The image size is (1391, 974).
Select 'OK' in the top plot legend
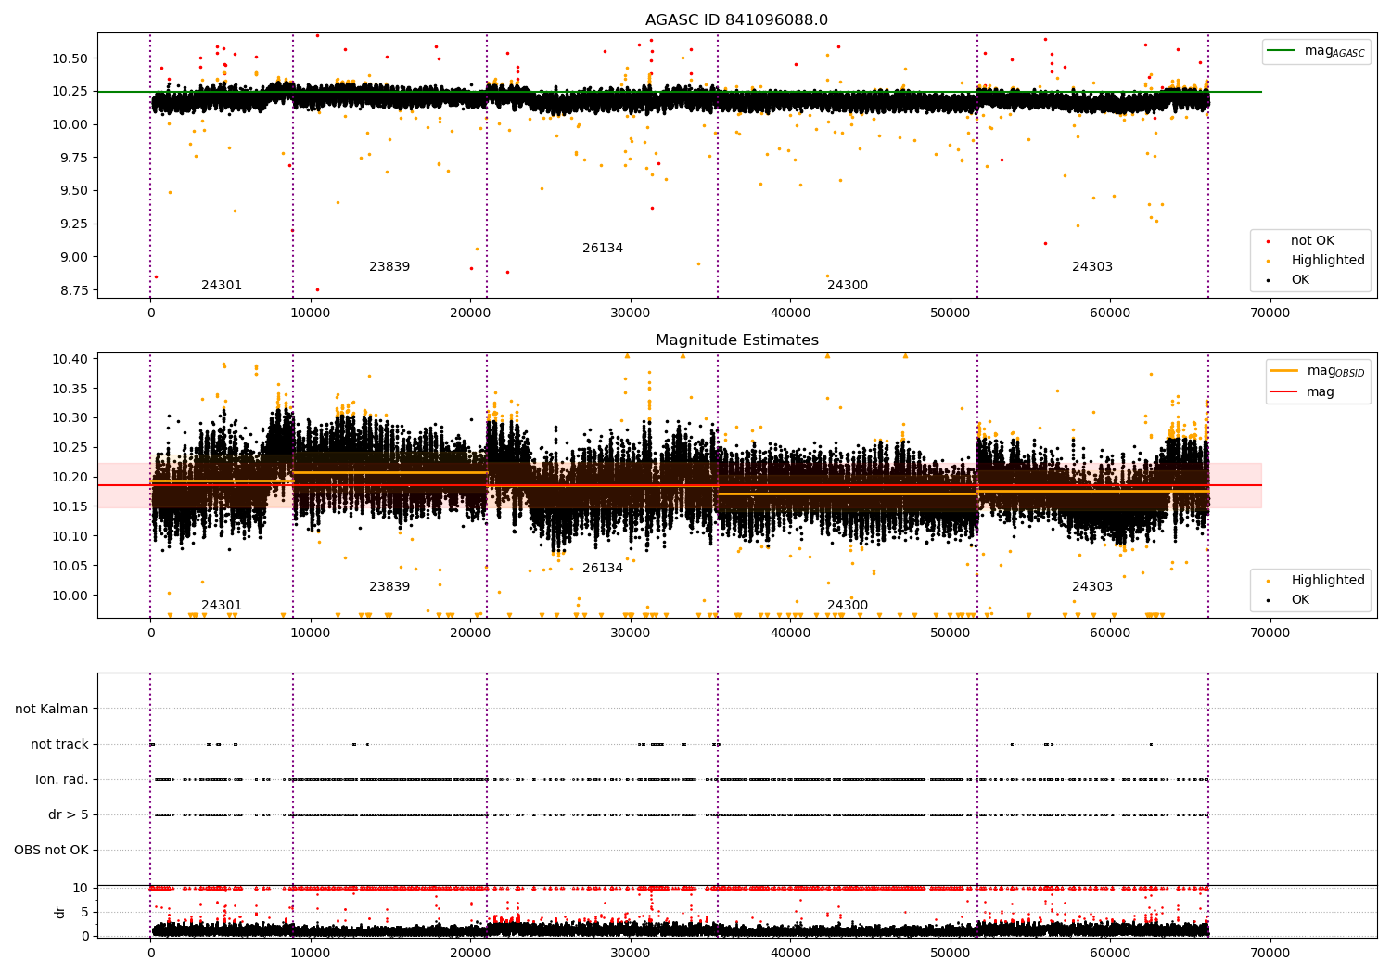(1300, 280)
